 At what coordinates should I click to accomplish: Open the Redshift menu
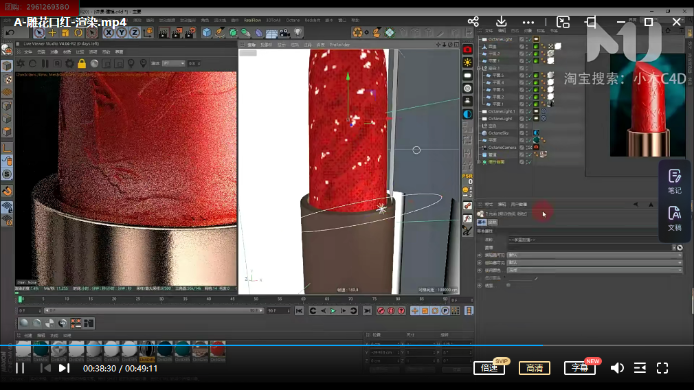pyautogui.click(x=313, y=21)
